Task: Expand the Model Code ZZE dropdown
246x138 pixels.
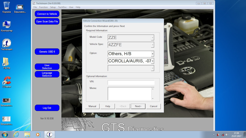Action: (152, 38)
